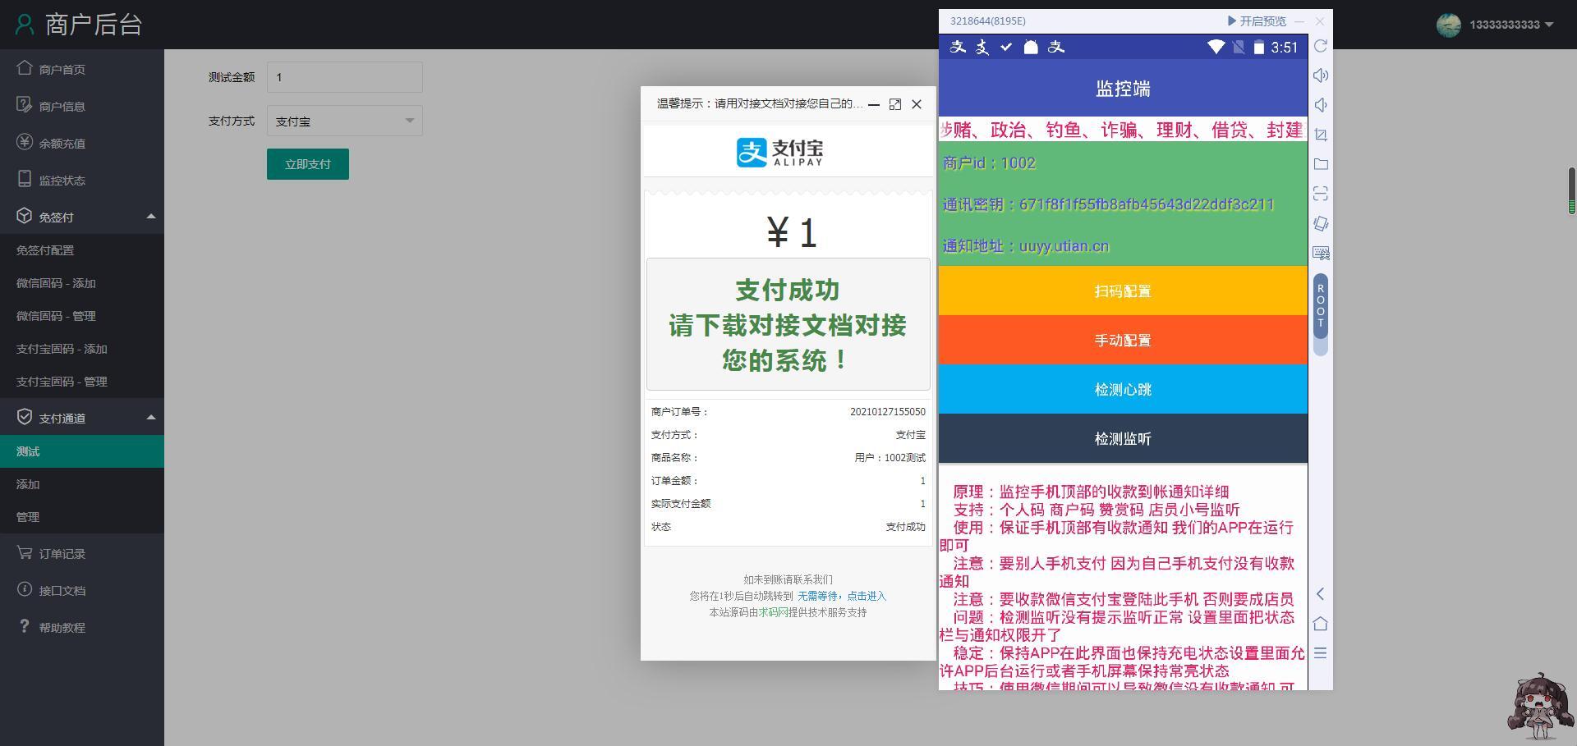Viewport: 1577px width, 746px height.
Task: Open the 支付方式 payment method dropdown
Action: pyautogui.click(x=344, y=121)
